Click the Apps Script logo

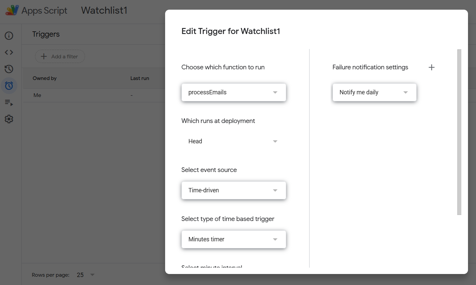coord(12,10)
